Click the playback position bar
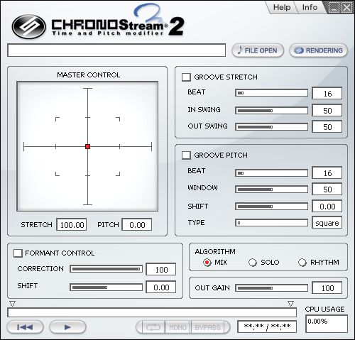This screenshot has width=355, height=340. 152,312
